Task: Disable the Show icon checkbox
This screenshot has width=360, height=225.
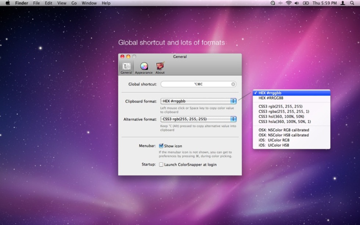Action: point(161,146)
